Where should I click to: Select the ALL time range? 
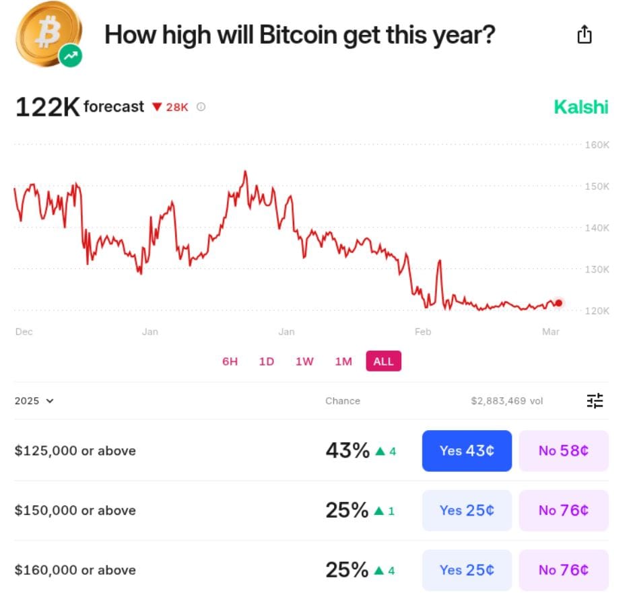(x=383, y=361)
